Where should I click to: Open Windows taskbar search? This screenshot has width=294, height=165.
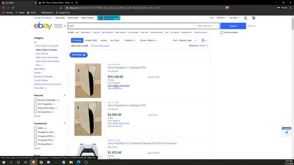[11, 162]
